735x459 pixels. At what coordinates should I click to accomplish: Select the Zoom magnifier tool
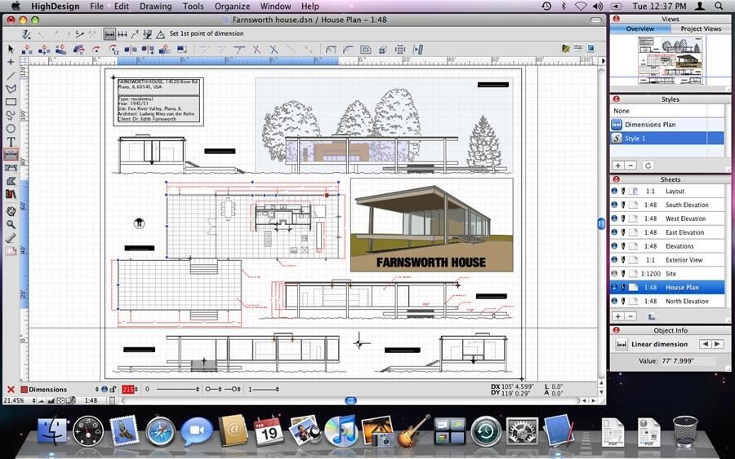[11, 224]
